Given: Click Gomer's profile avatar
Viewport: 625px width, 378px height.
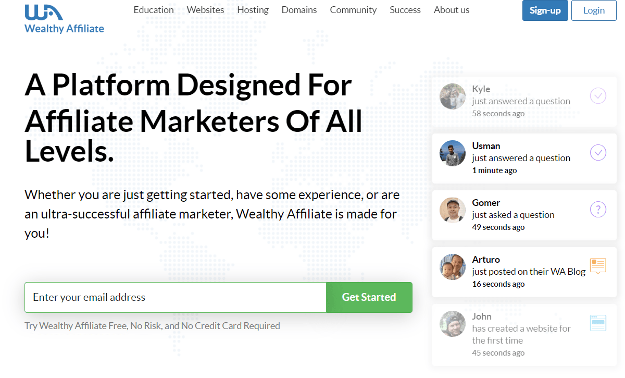Looking at the screenshot, I should pos(452,210).
